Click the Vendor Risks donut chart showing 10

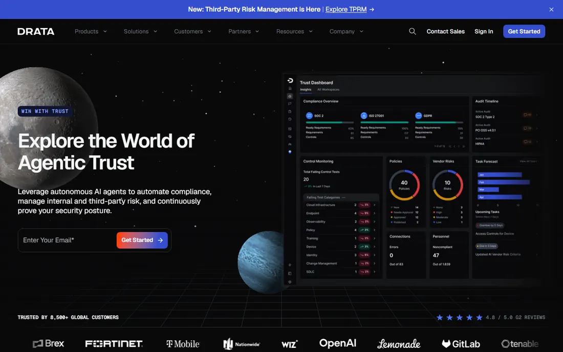(447, 185)
